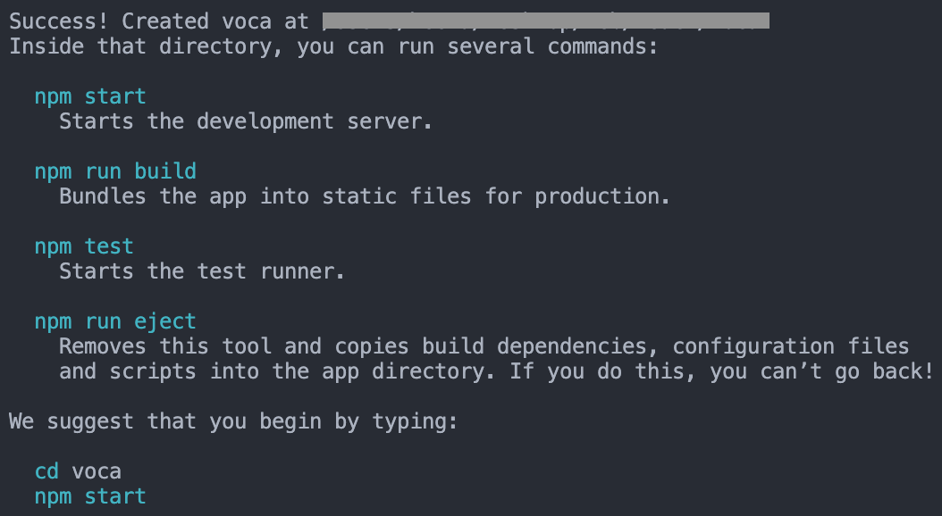942x516 pixels.
Task: Click 'Removes this tool and copies' line
Action: click(484, 346)
